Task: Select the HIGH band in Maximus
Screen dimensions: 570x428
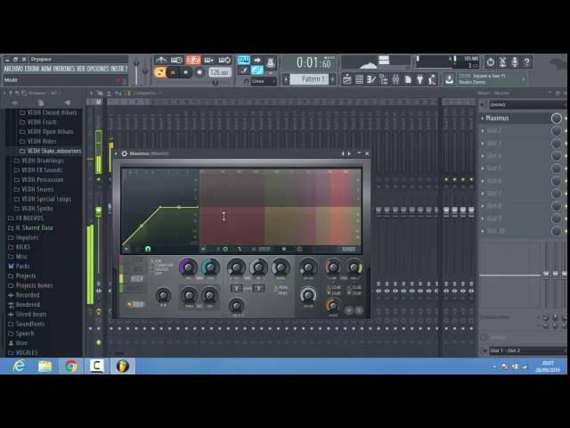Action: (136, 279)
